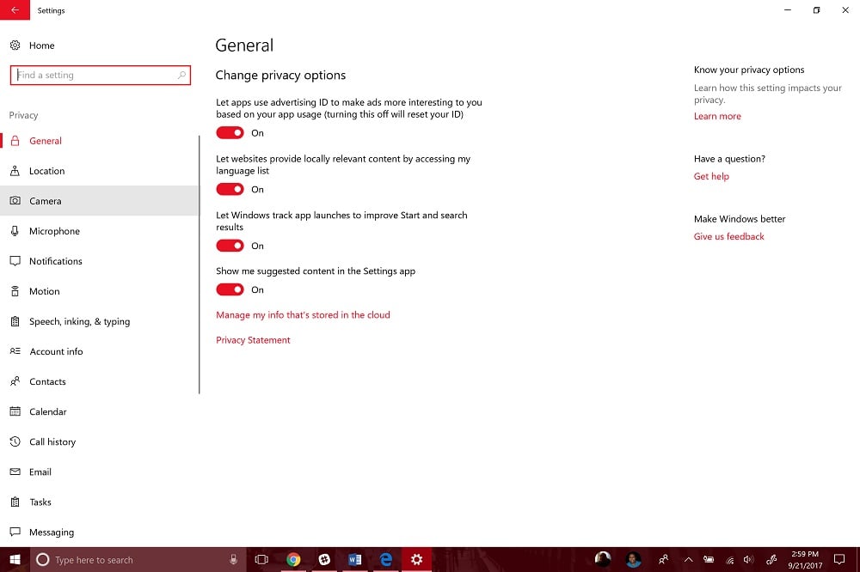Click the Find a setting search box
Image resolution: width=860 pixels, height=572 pixels.
(x=100, y=75)
